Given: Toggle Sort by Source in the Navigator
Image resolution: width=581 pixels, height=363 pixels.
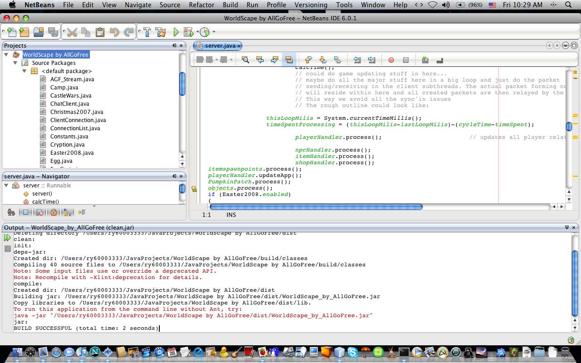Looking at the screenshot, I should 82,212.
